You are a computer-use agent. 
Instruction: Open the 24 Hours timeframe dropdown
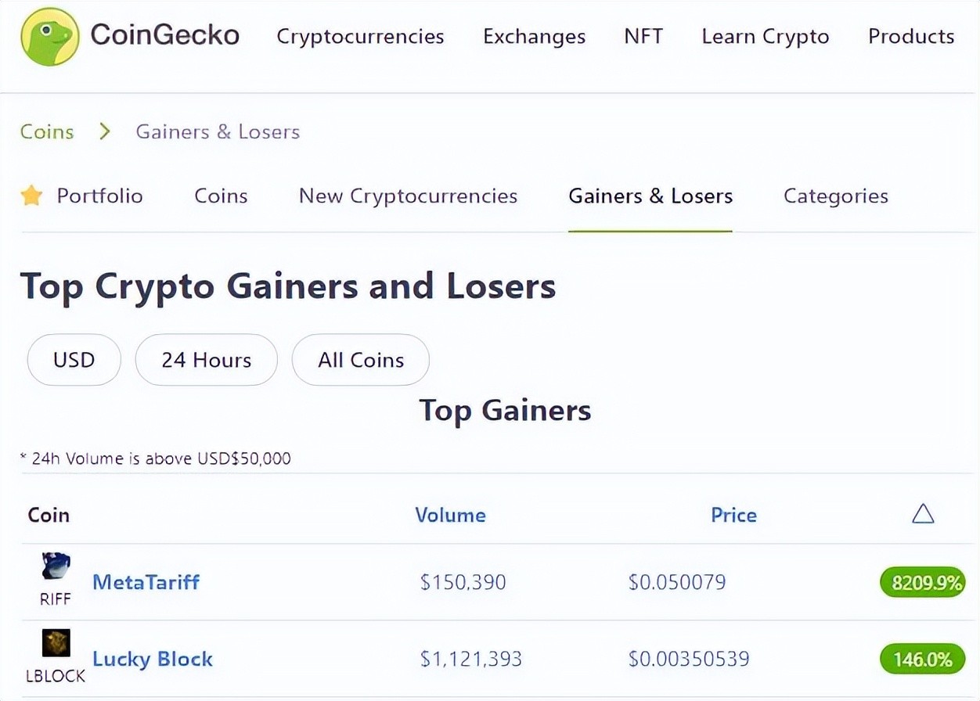[x=206, y=360]
